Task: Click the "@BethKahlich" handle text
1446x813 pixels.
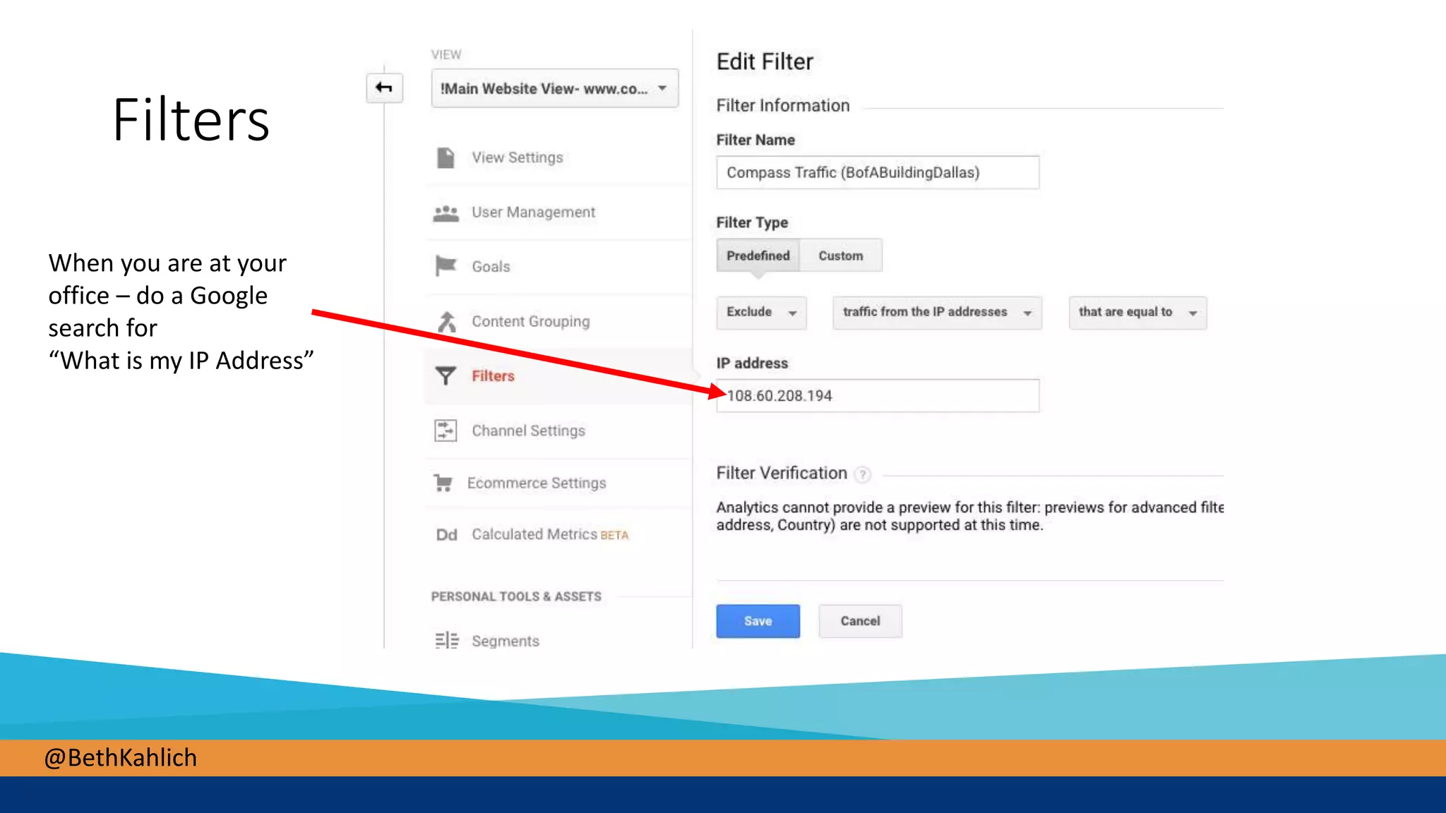Action: coord(121,757)
